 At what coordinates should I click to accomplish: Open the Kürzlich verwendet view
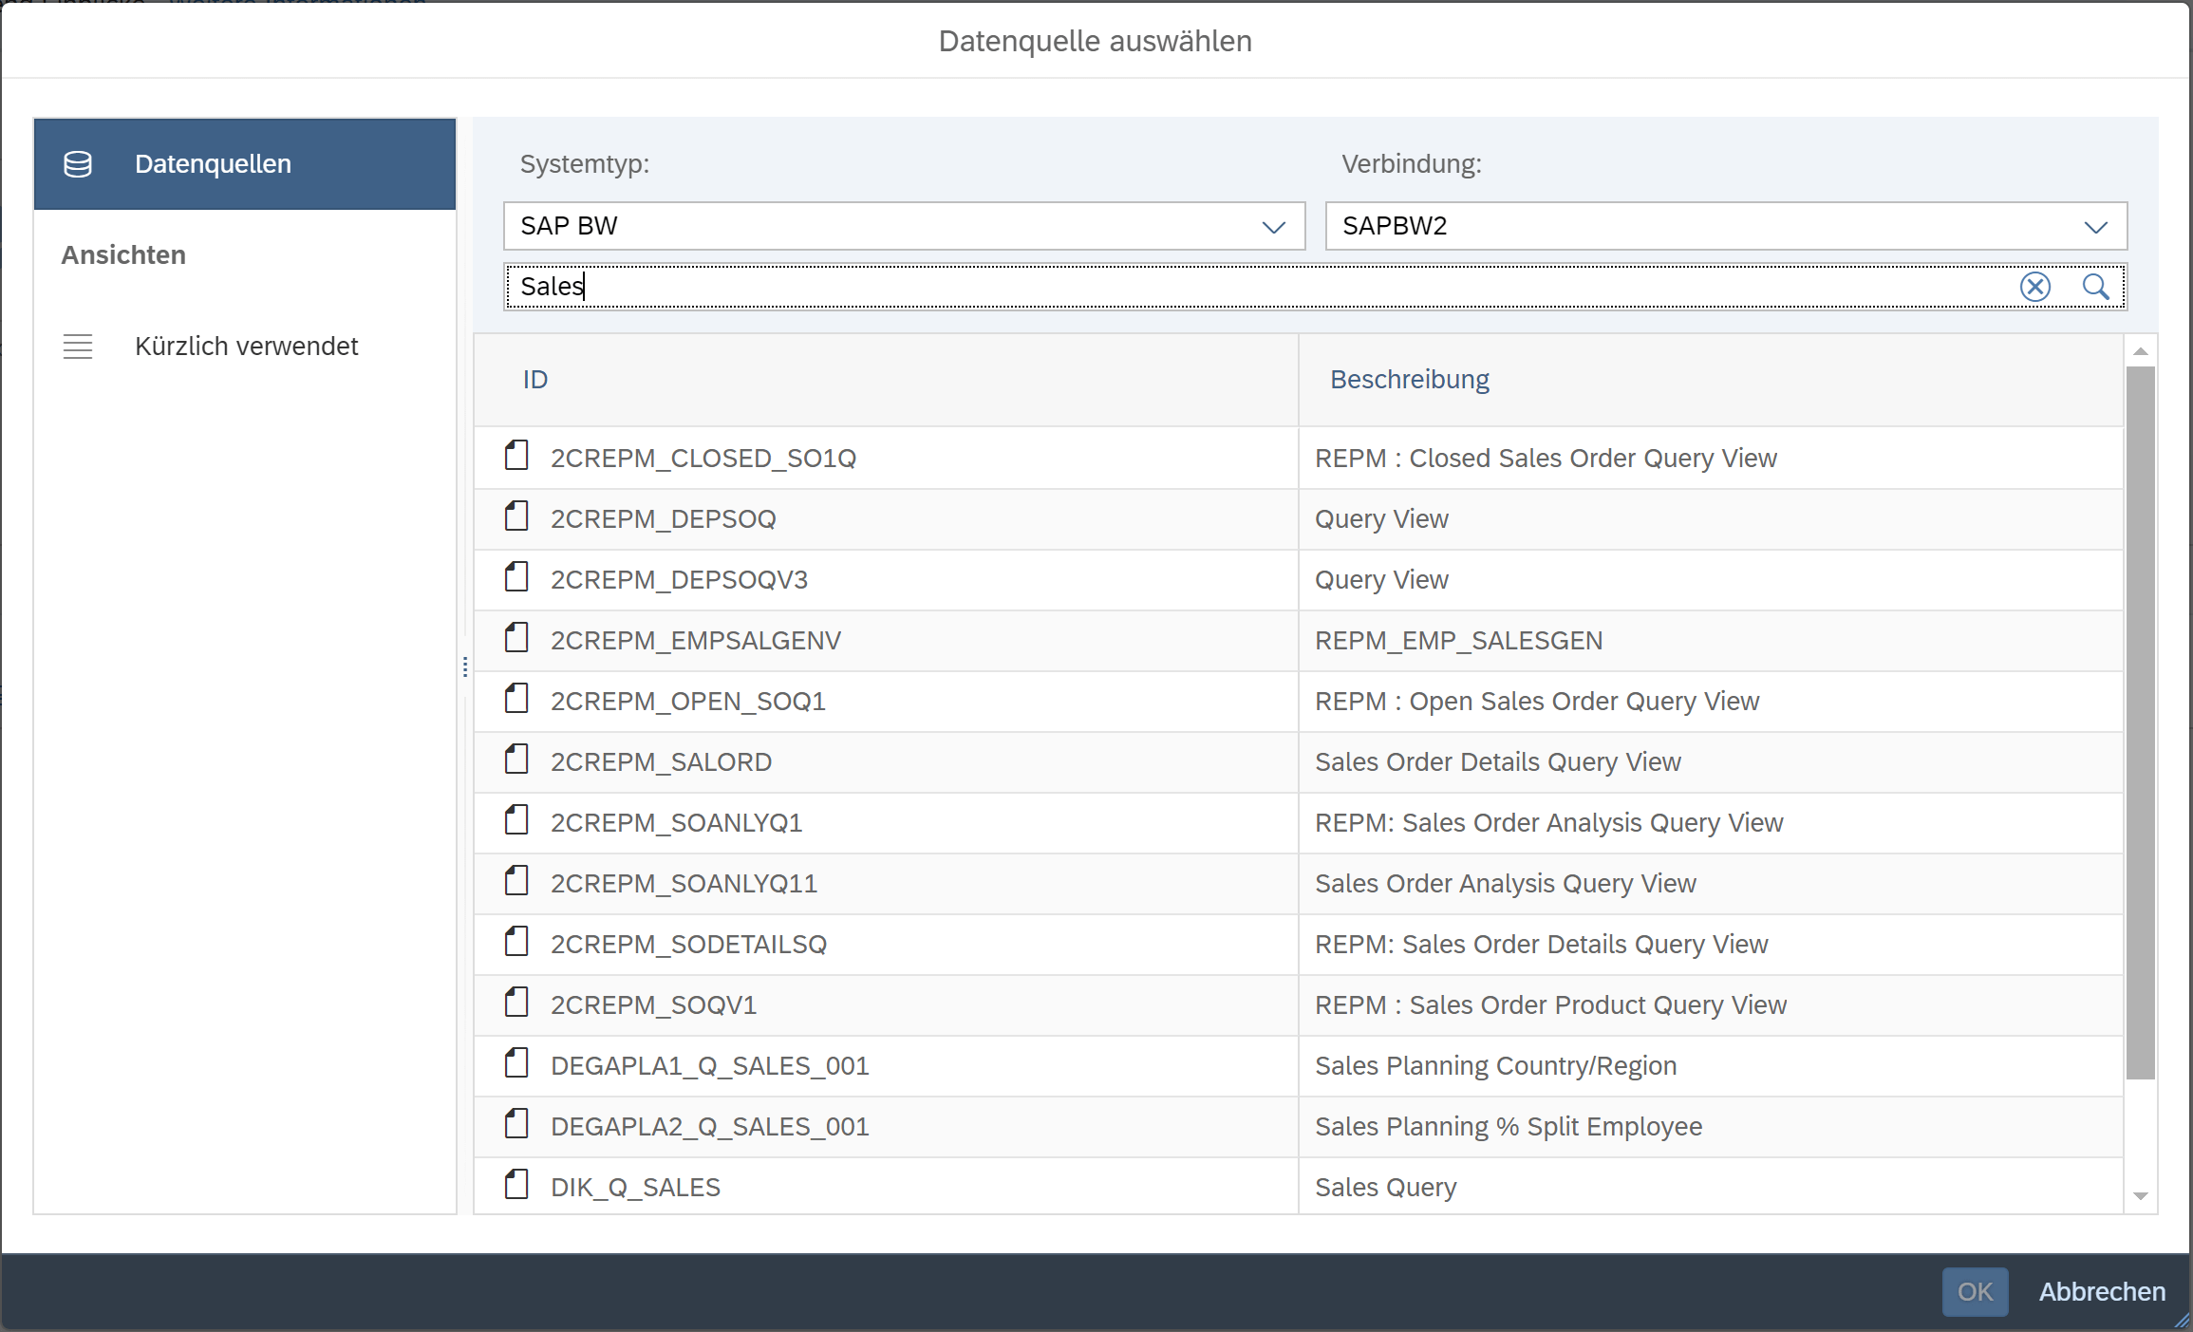tap(246, 347)
